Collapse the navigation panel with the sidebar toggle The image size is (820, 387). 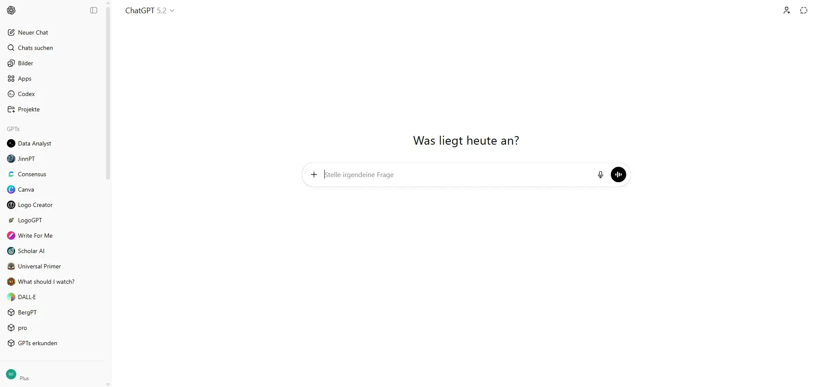[93, 10]
